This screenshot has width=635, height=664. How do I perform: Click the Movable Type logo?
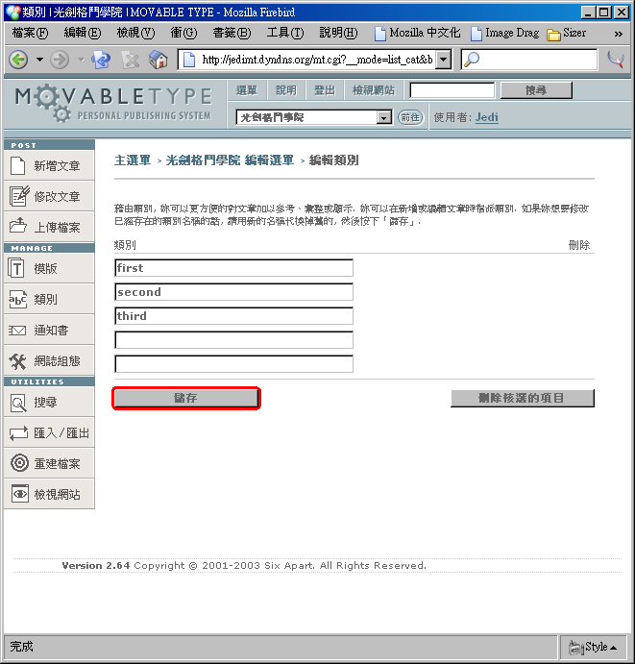113,103
